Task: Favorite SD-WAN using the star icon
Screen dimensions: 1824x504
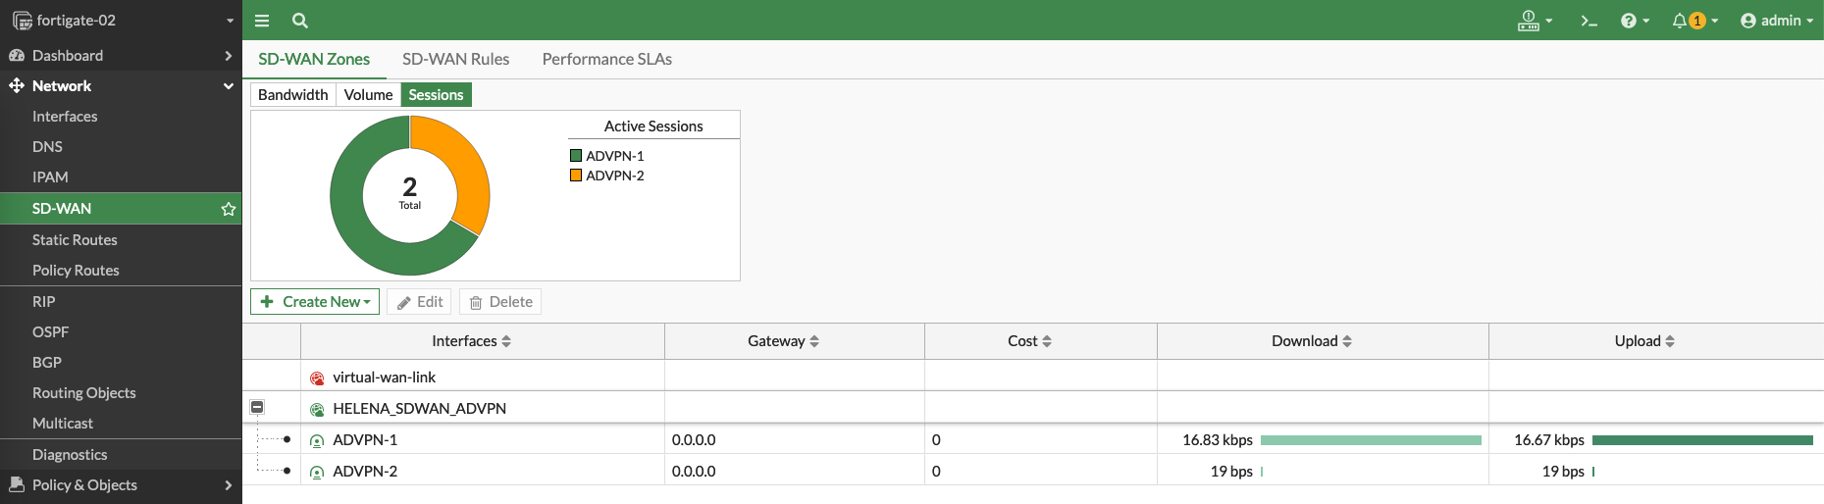Action: click(x=229, y=209)
